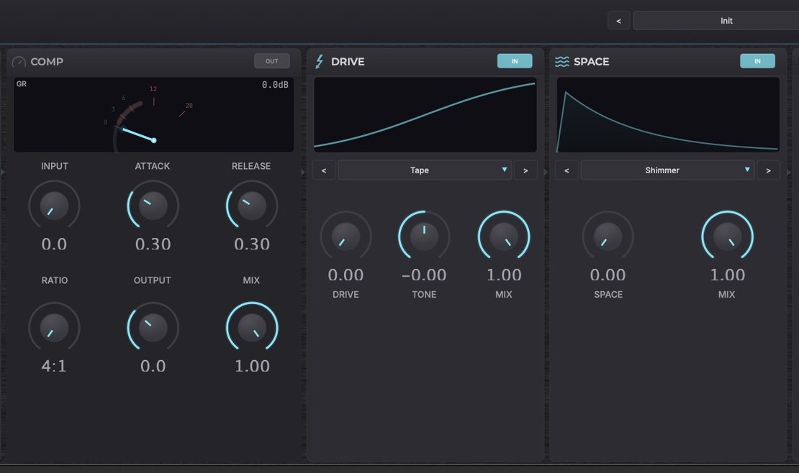The height and width of the screenshot is (473, 799).
Task: Click the COMP ATTACK knob
Action: (x=153, y=205)
